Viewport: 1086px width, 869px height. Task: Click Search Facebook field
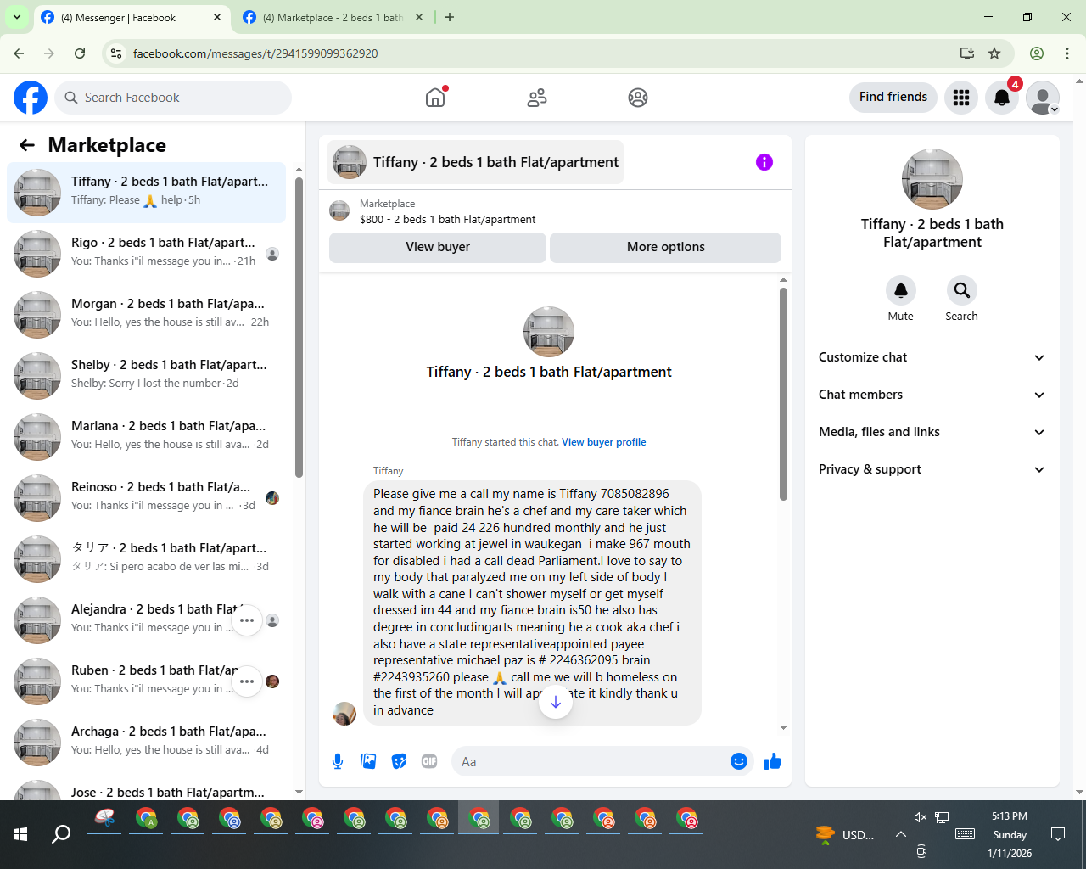[x=173, y=98]
